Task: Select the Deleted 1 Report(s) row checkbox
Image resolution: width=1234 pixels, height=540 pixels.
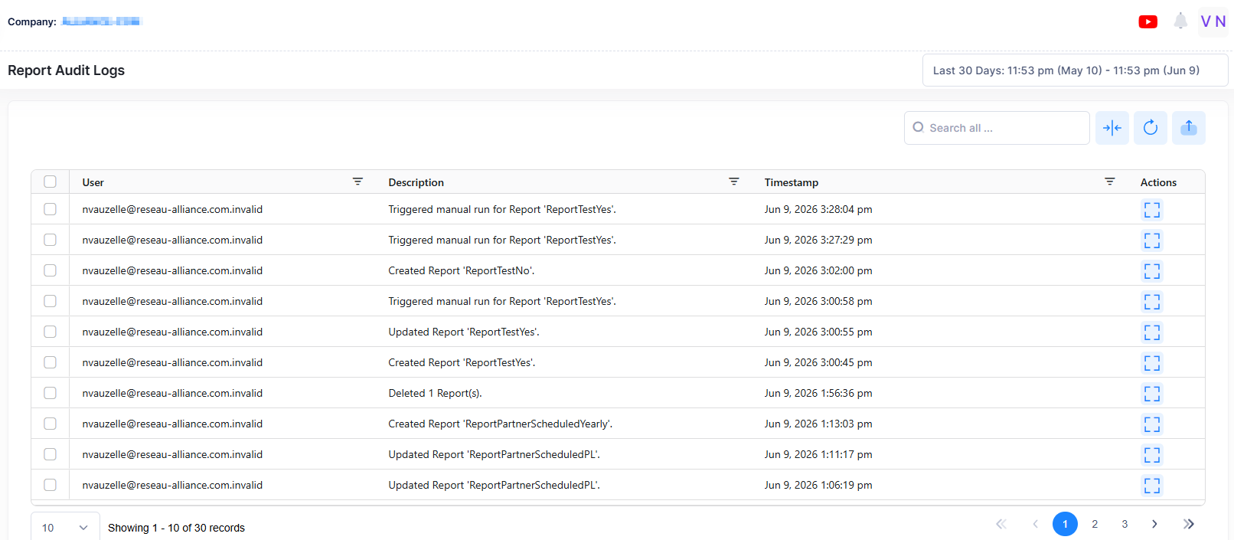Action: [50, 393]
